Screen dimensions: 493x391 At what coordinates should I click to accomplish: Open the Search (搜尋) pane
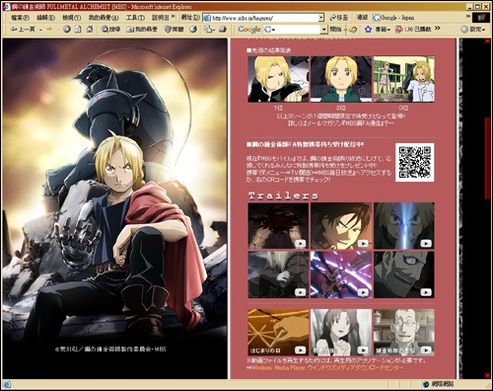(x=110, y=30)
